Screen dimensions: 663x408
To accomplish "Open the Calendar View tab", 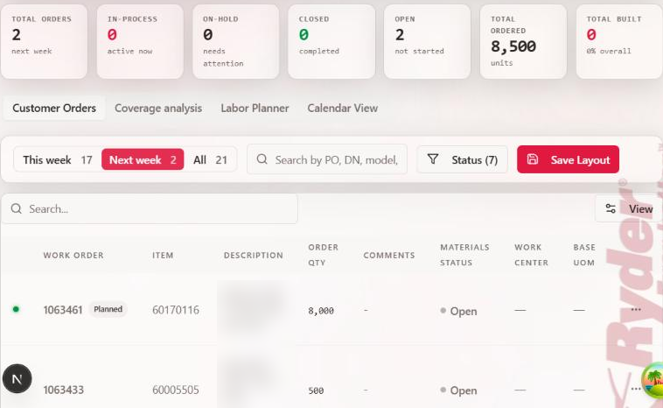I will (x=343, y=108).
